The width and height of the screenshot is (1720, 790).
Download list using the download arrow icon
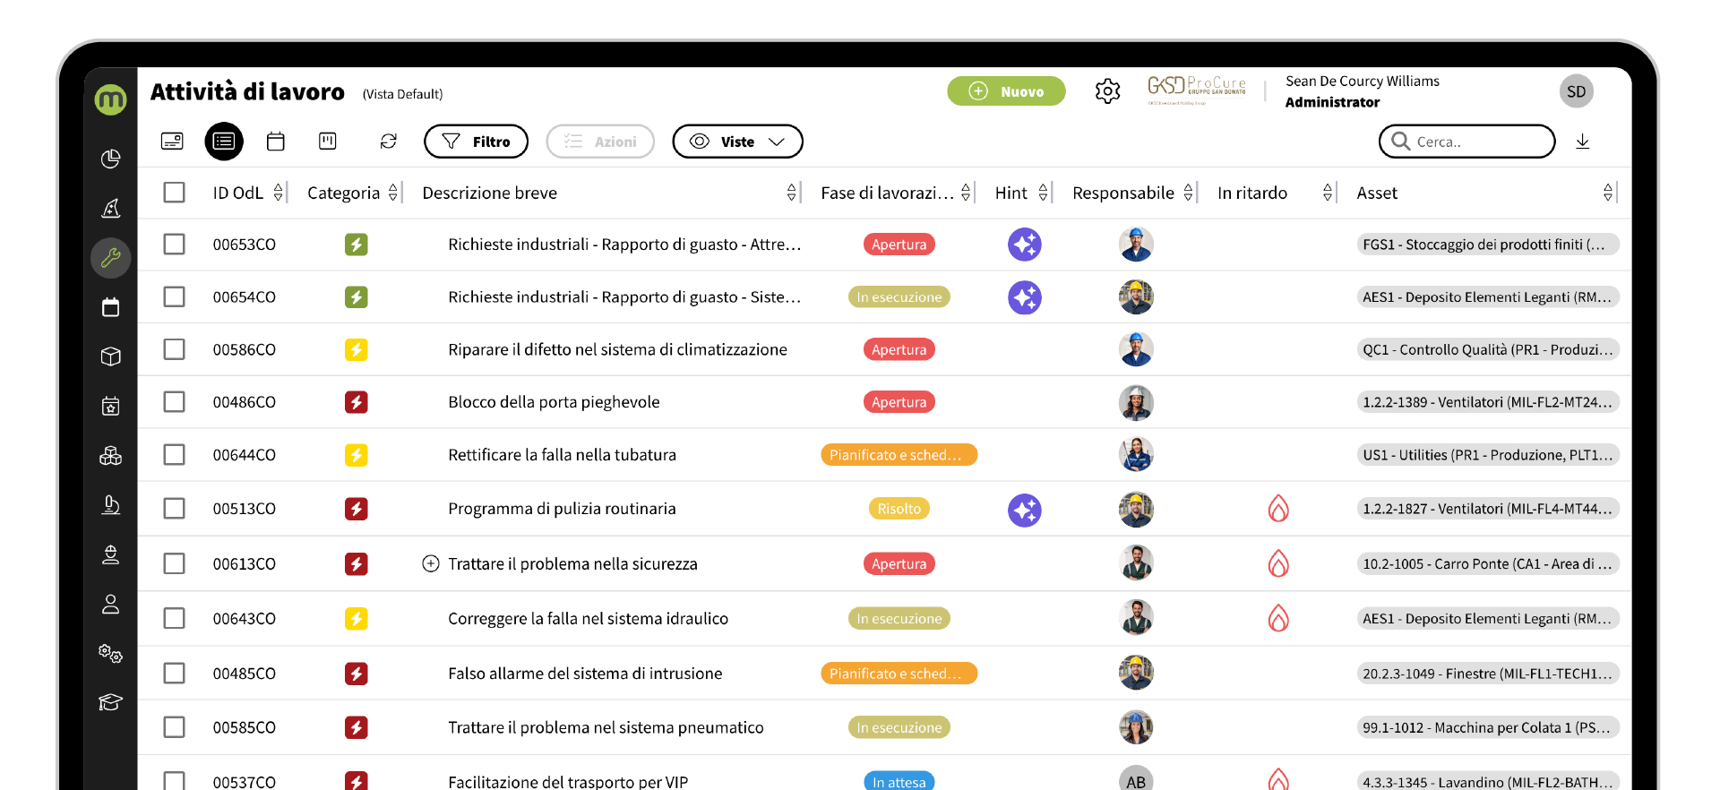(x=1582, y=142)
